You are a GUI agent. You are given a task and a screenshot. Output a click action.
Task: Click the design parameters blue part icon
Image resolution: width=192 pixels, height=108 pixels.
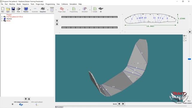(21, 105)
